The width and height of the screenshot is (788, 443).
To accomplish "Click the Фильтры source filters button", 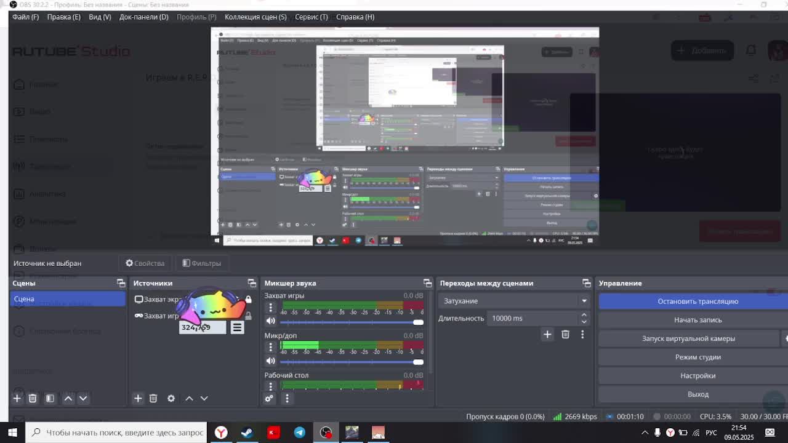I will pyautogui.click(x=202, y=263).
